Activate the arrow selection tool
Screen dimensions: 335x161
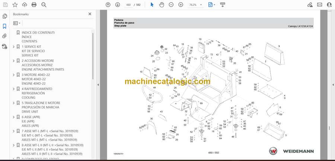[152, 5]
